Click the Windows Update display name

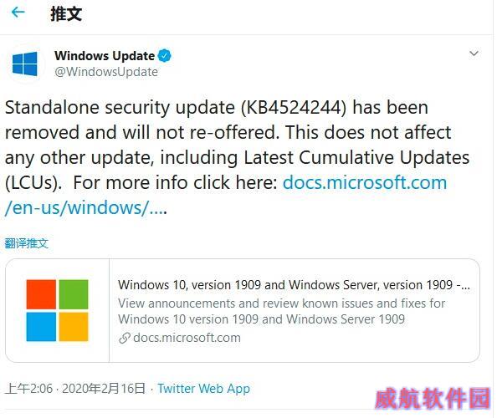105,56
